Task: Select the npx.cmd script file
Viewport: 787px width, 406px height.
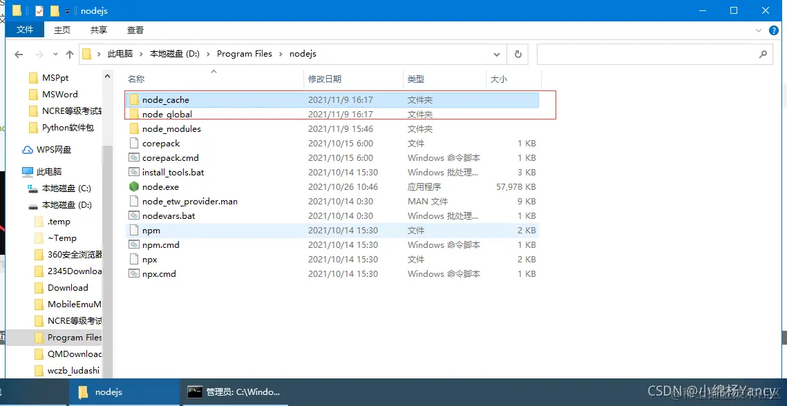Action: [332, 274]
